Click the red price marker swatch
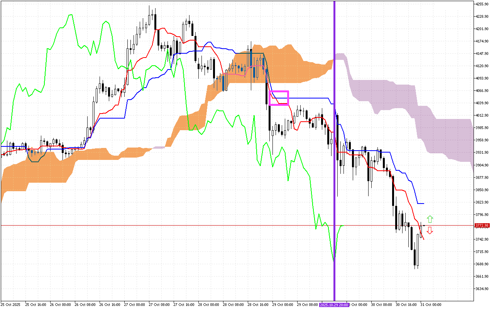 (477, 226)
